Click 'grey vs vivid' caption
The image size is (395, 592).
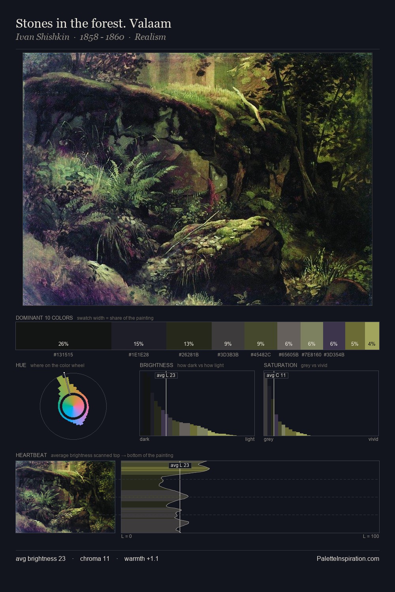tap(314, 365)
